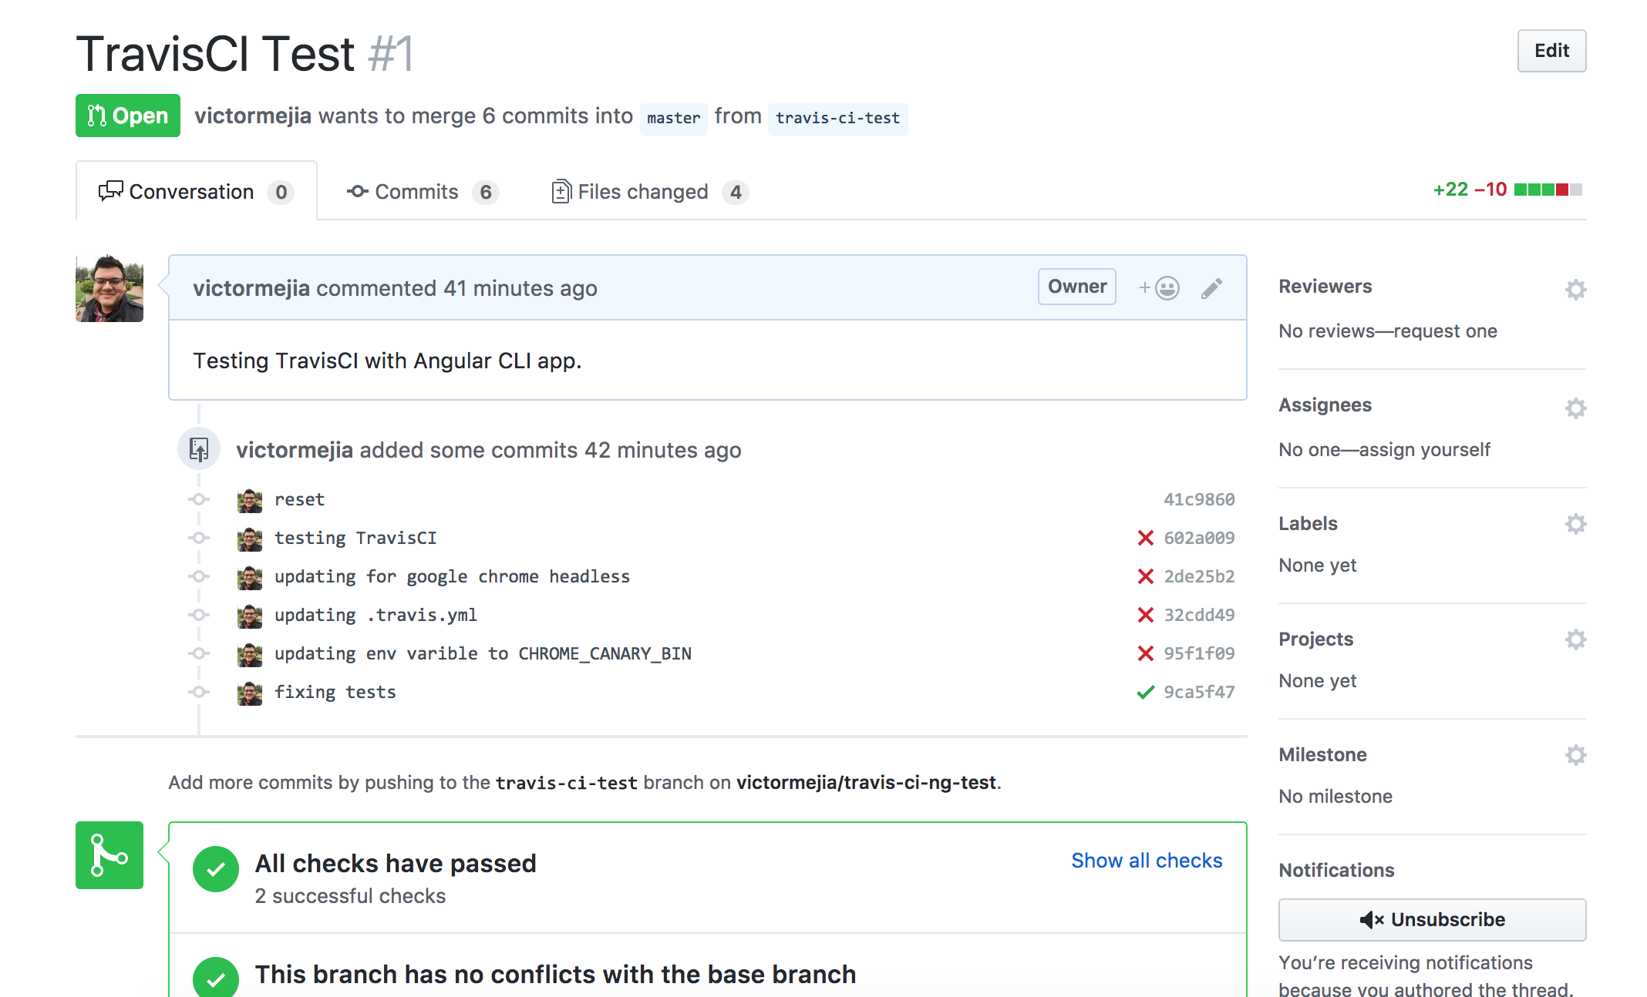This screenshot has width=1647, height=997.
Task: Click victormejia's large avatar thumbnail
Action: tap(109, 288)
